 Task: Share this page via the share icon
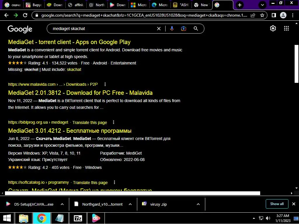coord(253,15)
